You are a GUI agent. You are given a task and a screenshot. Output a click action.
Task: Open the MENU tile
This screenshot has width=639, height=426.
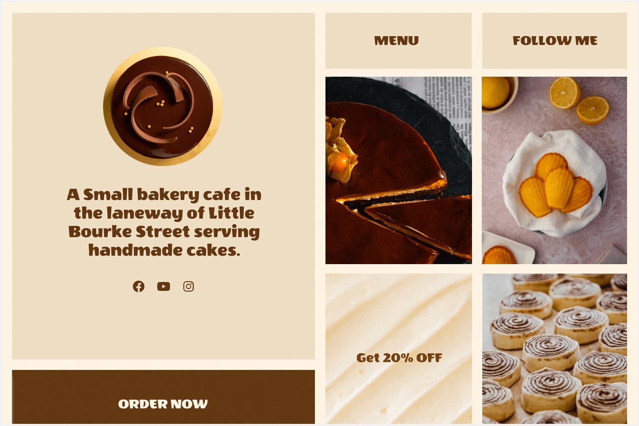point(398,40)
